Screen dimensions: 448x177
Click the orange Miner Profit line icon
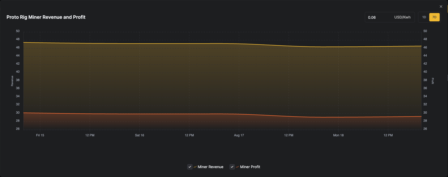click(x=237, y=167)
